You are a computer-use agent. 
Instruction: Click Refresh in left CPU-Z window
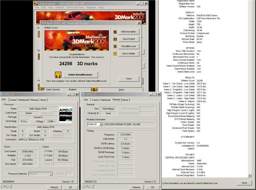coord(54,187)
